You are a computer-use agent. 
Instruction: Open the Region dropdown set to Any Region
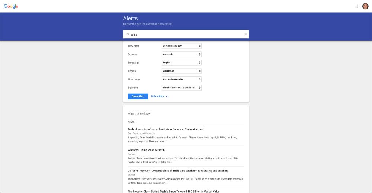point(182,71)
